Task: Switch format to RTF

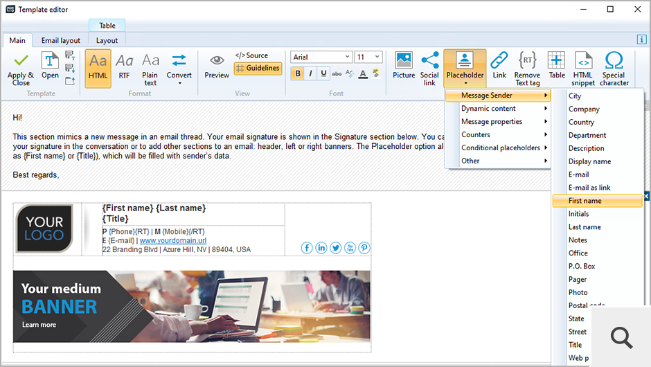Action: point(124,67)
